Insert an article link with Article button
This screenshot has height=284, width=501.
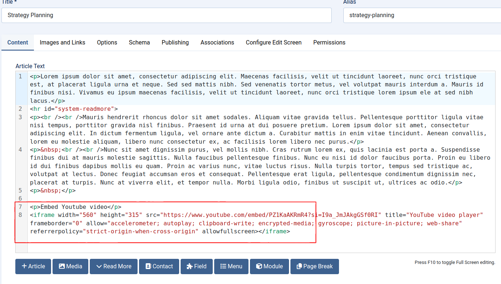click(x=33, y=267)
